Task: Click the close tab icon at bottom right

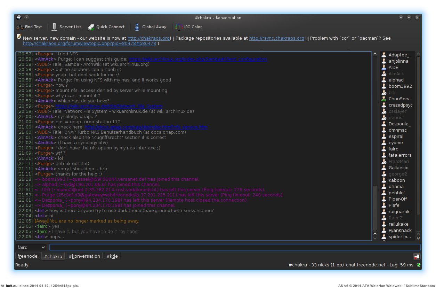Action: (x=417, y=257)
